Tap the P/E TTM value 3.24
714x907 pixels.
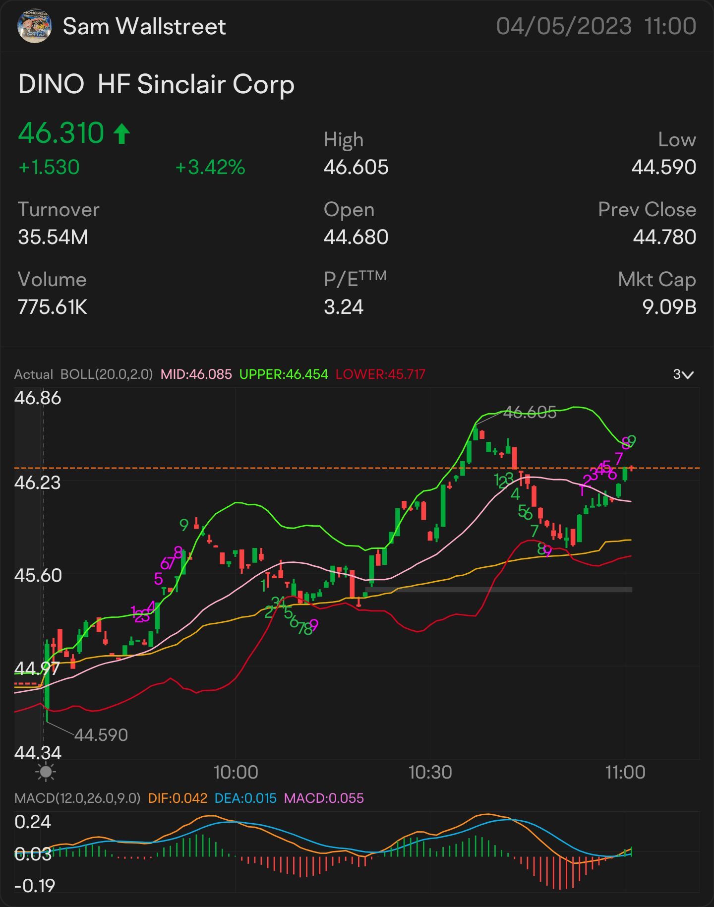point(344,307)
